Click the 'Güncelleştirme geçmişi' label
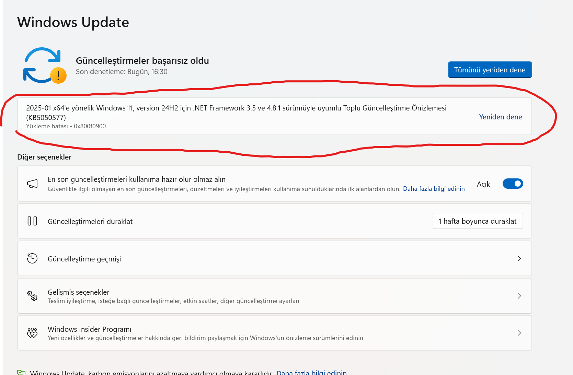 [84, 259]
